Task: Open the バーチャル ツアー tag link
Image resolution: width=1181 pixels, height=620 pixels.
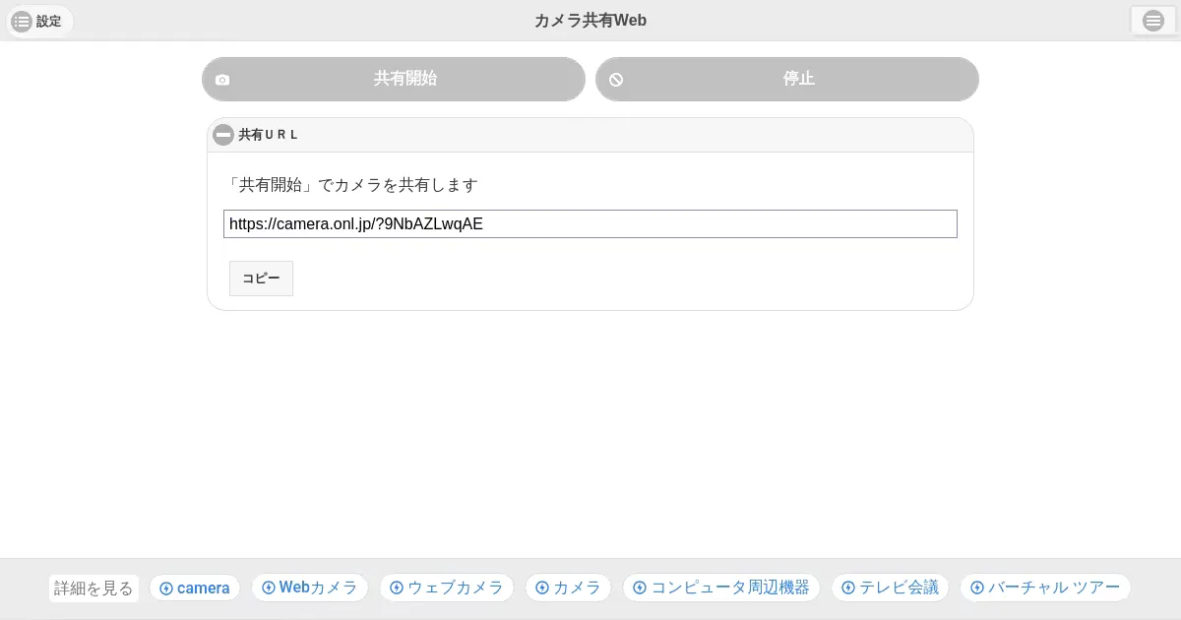Action: [1045, 589]
